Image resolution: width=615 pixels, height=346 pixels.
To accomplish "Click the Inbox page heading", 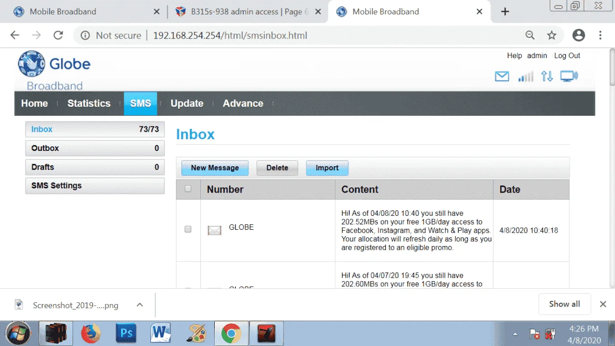I will 195,134.
